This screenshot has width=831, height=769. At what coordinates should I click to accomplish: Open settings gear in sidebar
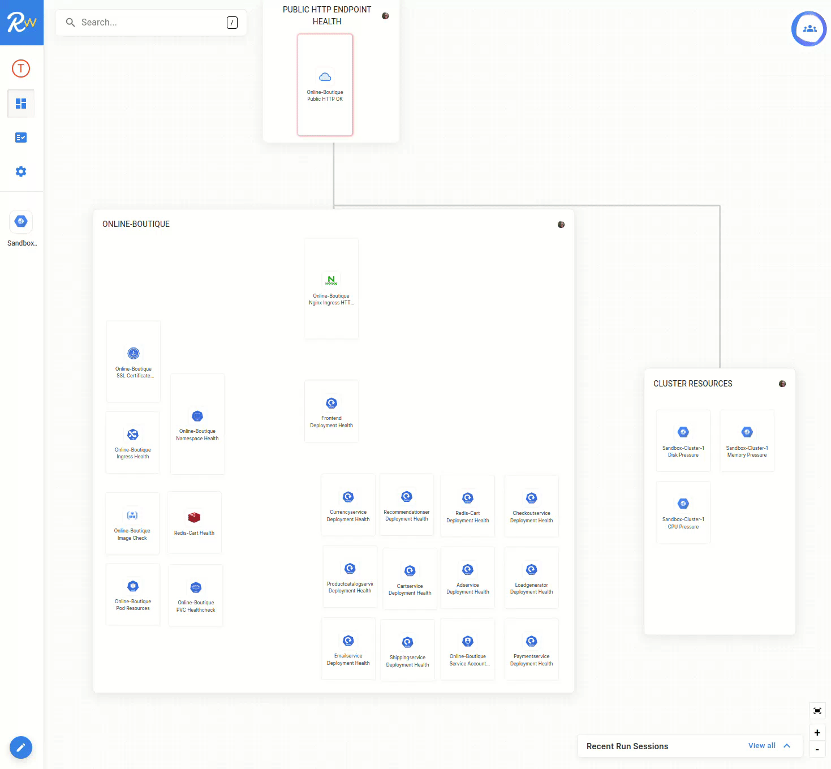pyautogui.click(x=21, y=171)
